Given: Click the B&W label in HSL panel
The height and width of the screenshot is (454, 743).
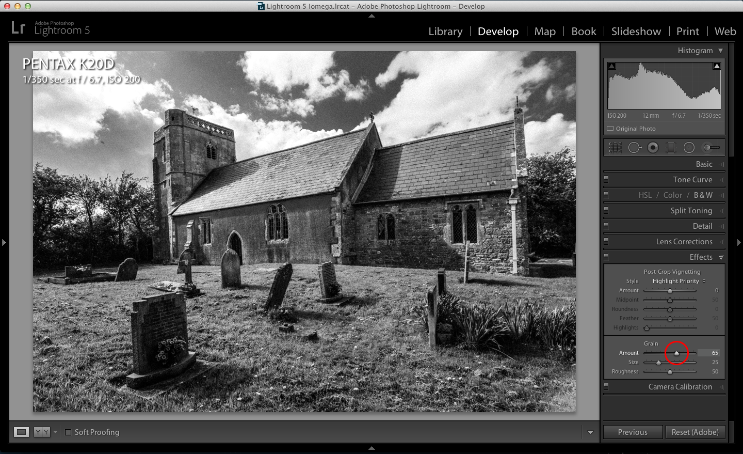Looking at the screenshot, I should click(703, 195).
